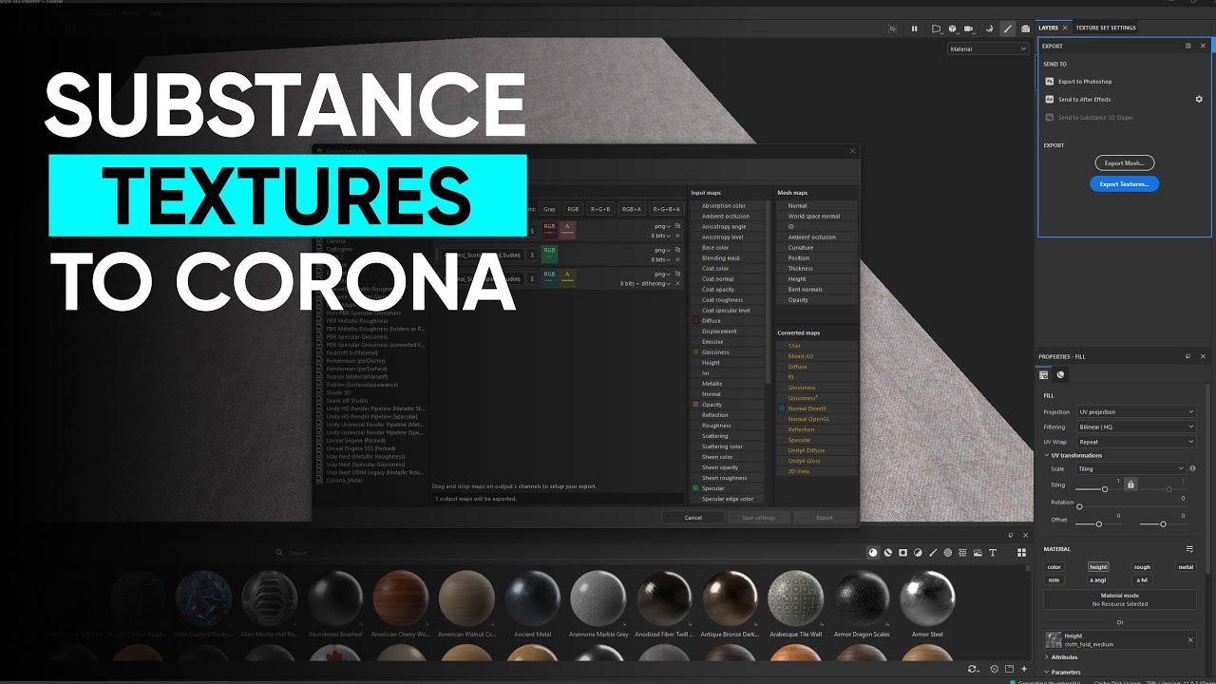Click Export button in the Export dialog

(x=825, y=518)
